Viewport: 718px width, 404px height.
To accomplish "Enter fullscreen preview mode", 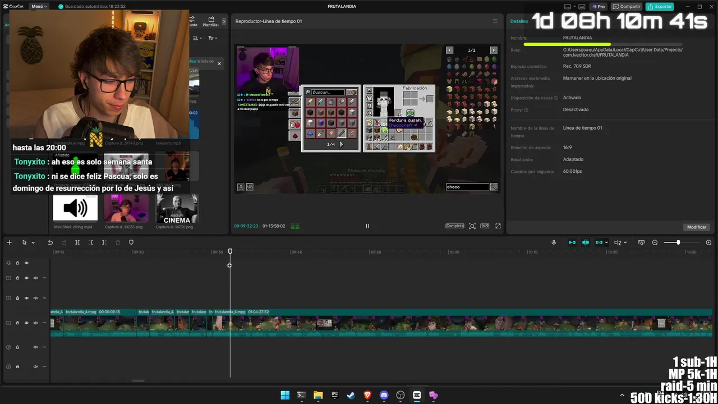I will (x=498, y=226).
